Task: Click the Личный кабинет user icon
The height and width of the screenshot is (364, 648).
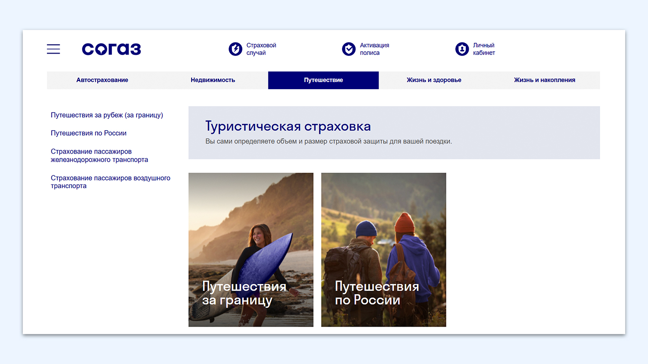Action: (x=462, y=49)
